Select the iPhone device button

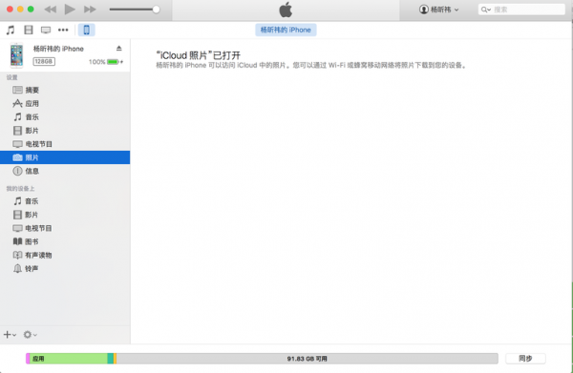(87, 30)
